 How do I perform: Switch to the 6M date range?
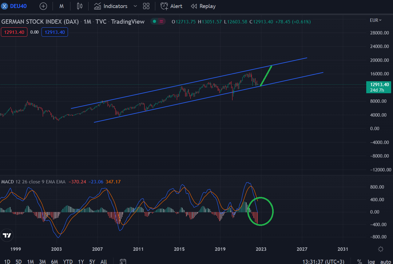54,262
